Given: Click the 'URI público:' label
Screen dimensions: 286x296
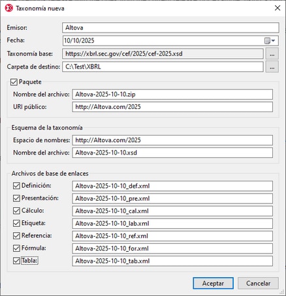Looking at the screenshot, I should 30,107.
